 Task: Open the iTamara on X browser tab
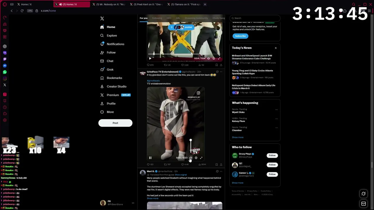pyautogui.click(x=184, y=4)
